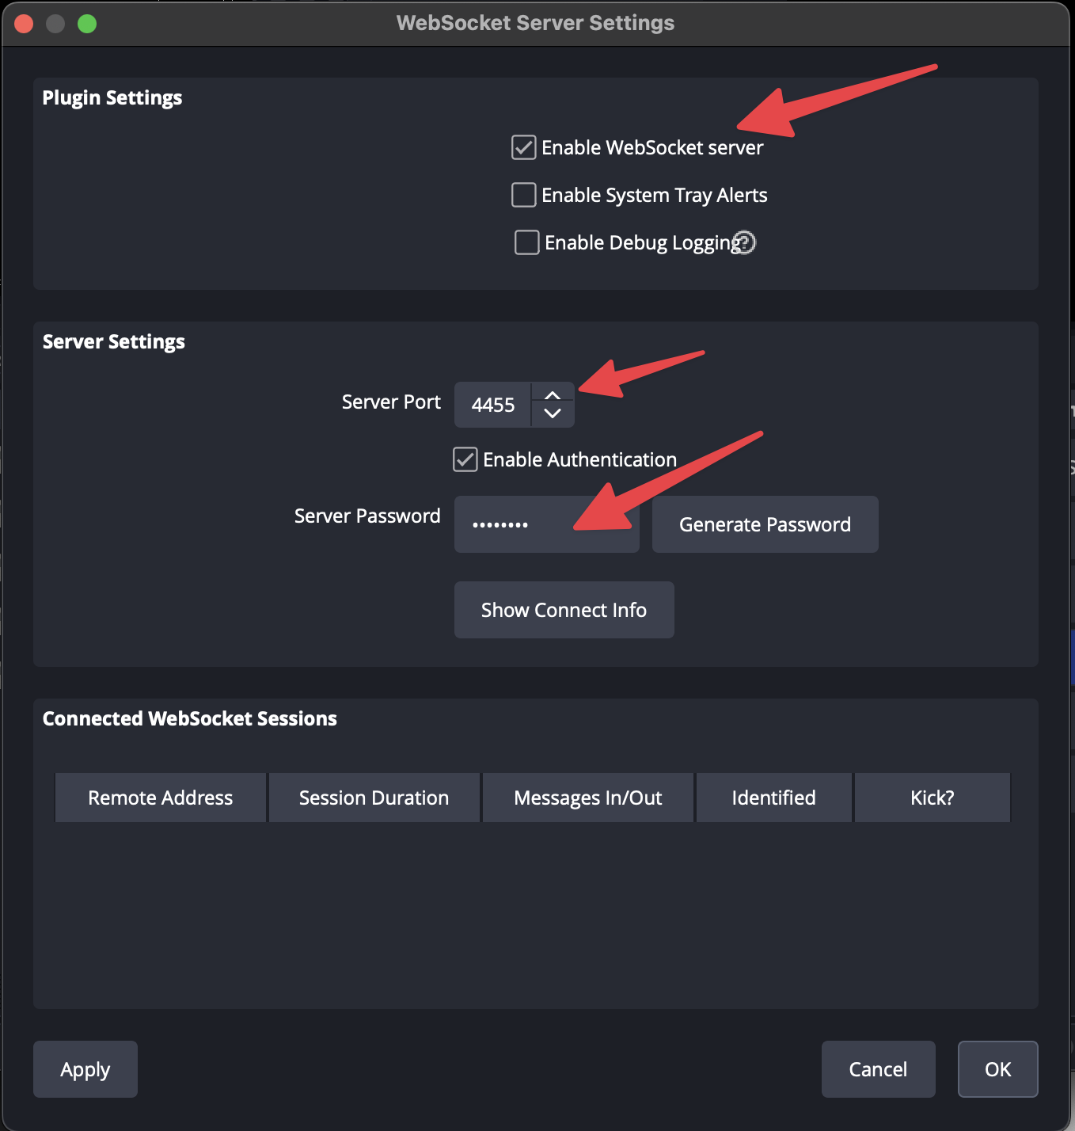Sort by Remote Address column header
Viewport: 1075px width, 1131px height.
pos(161,798)
